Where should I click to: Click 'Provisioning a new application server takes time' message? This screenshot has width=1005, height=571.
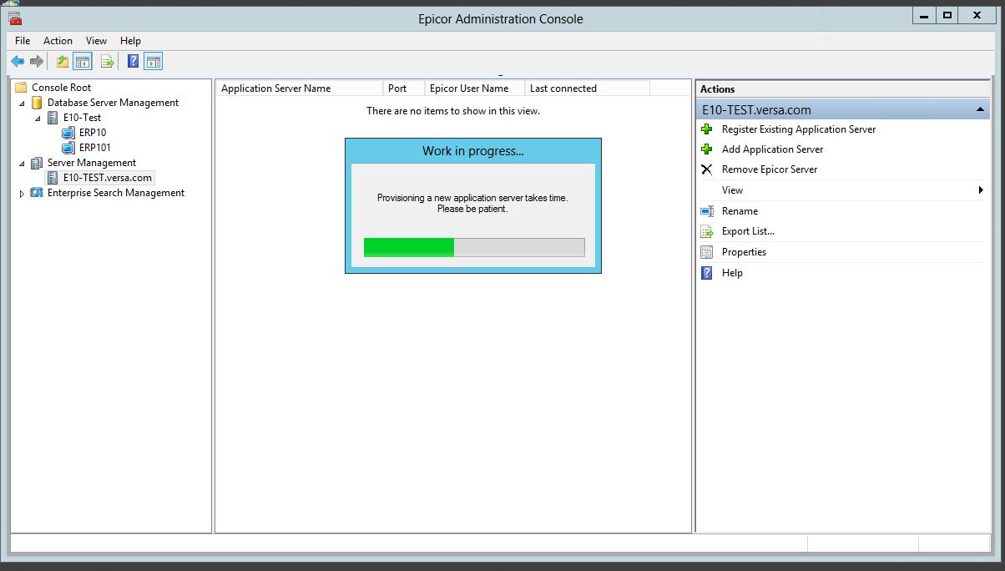coord(472,198)
